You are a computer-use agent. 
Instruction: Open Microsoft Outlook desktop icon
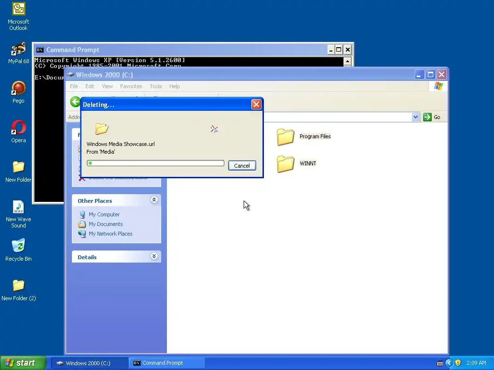[19, 9]
